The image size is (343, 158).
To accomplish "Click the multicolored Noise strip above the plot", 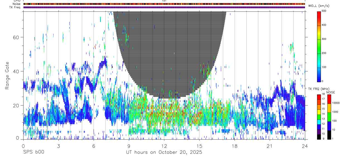I will click(x=164, y=4).
